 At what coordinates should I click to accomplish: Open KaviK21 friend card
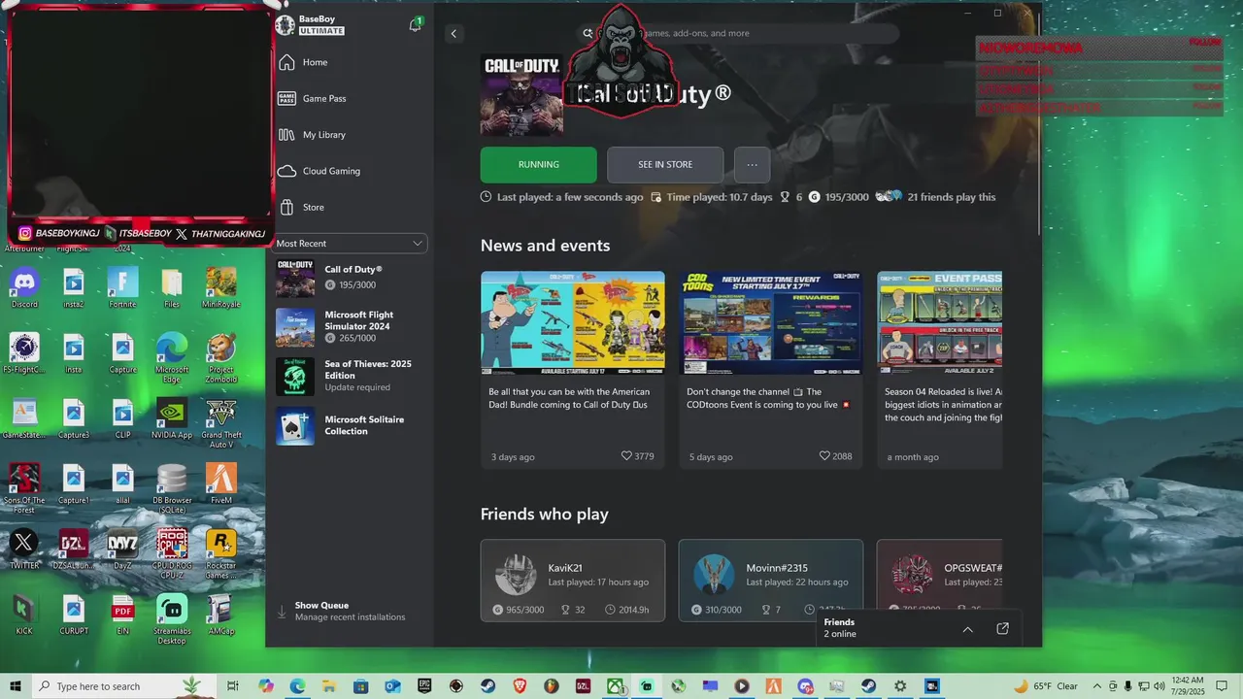573,581
